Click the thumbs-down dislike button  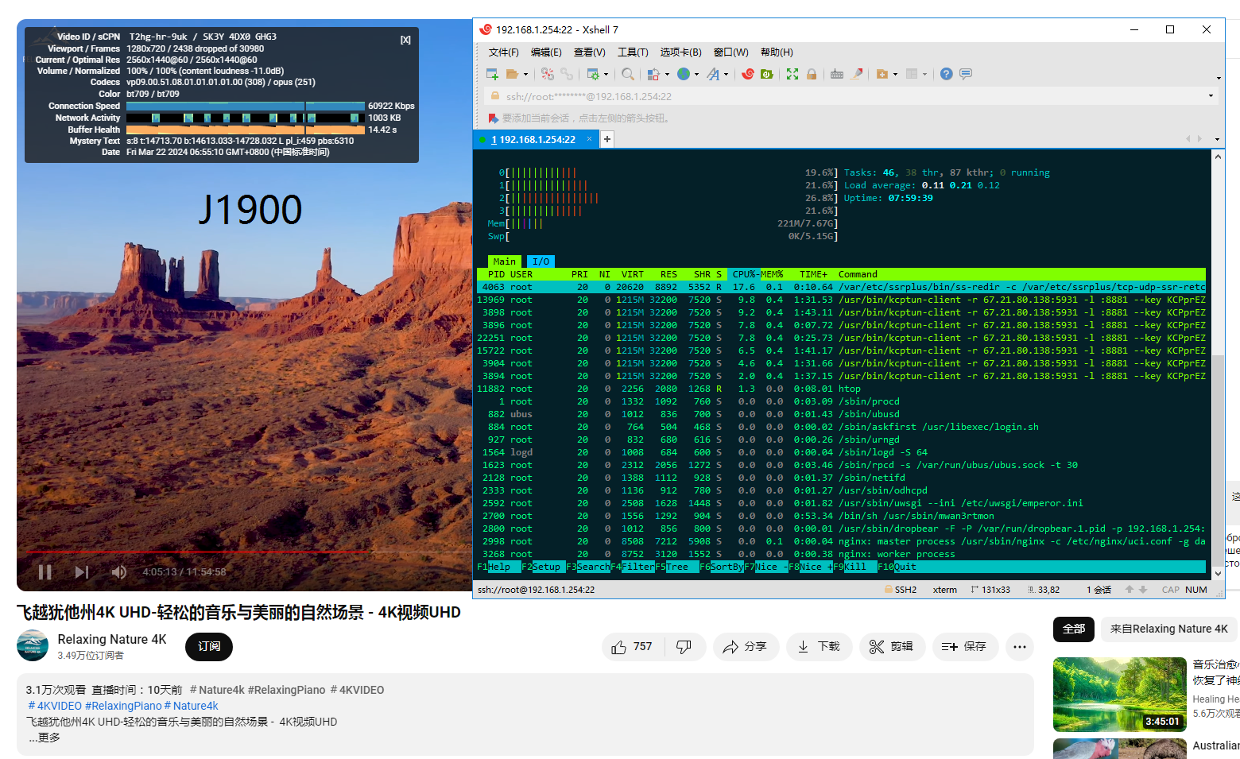pyautogui.click(x=684, y=647)
